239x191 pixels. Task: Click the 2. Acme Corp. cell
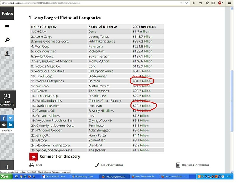[x=59, y=37]
